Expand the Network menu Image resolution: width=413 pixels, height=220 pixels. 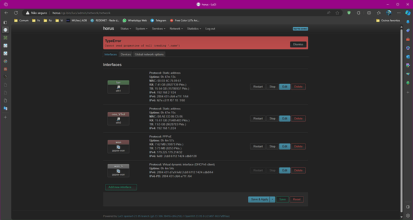coord(176,29)
